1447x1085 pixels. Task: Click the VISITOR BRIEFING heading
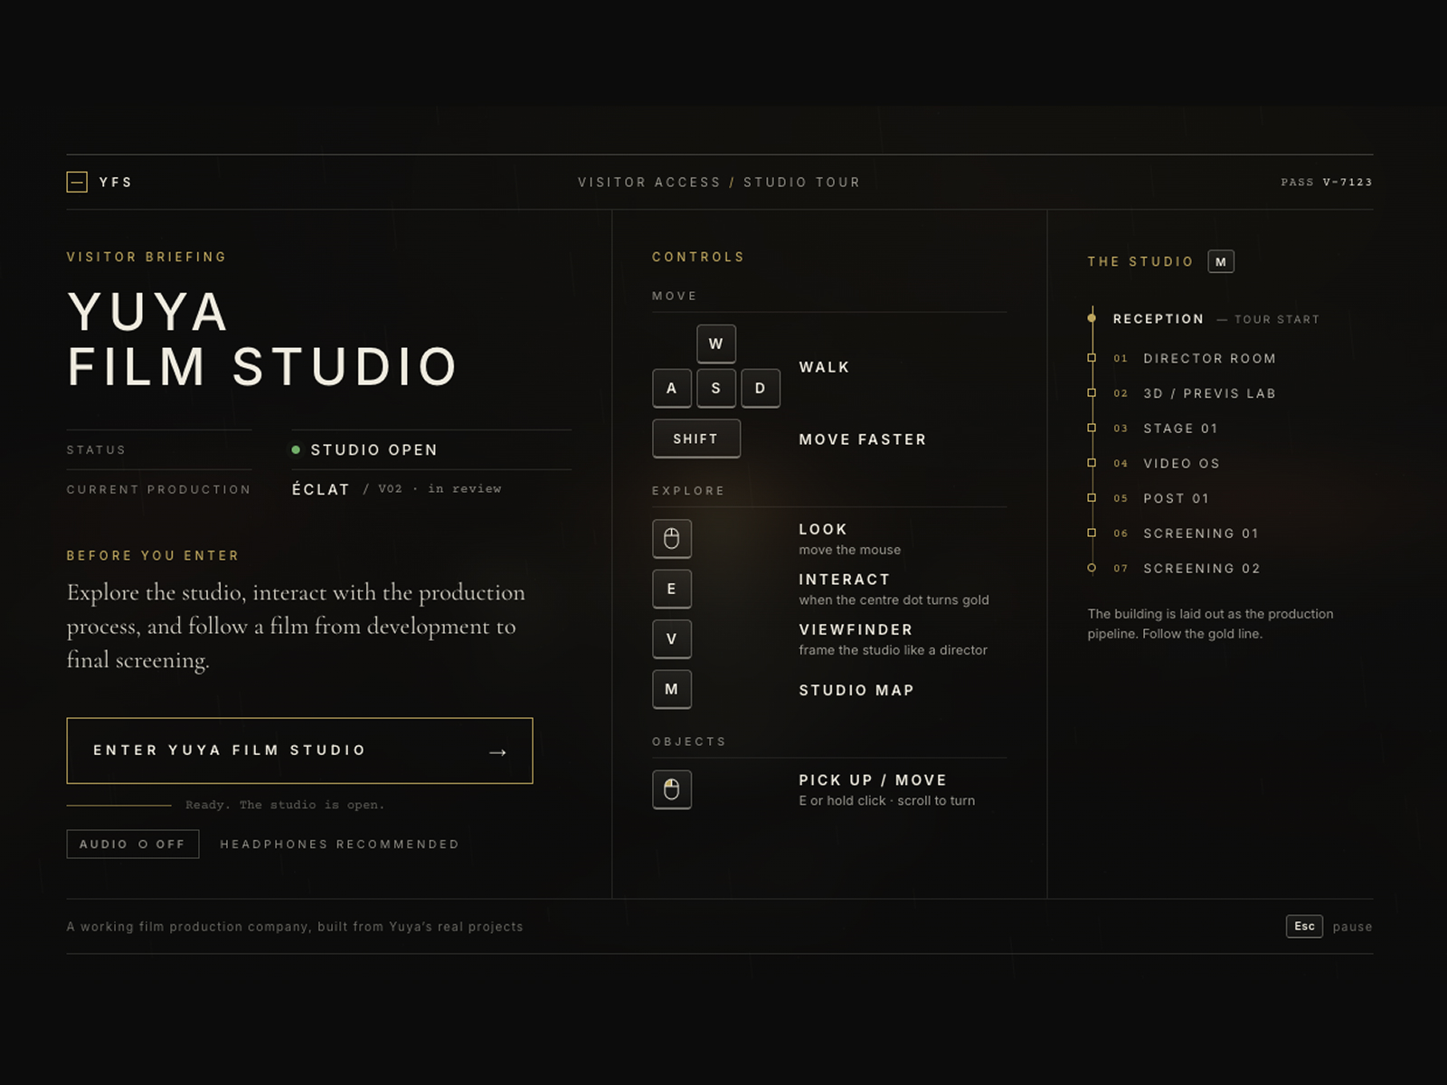[147, 257]
